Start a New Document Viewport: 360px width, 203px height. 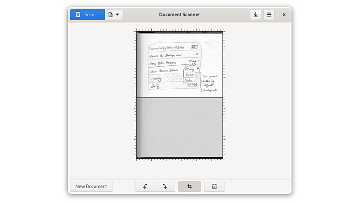pos(91,186)
